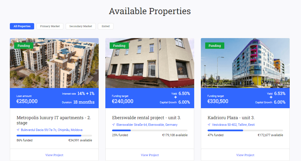The image size is (301, 161).
Task: Click the 86% funded progress bar
Action: click(x=54, y=136)
